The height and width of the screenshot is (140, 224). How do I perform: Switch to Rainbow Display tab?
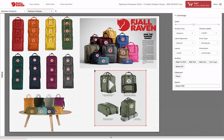35,11
